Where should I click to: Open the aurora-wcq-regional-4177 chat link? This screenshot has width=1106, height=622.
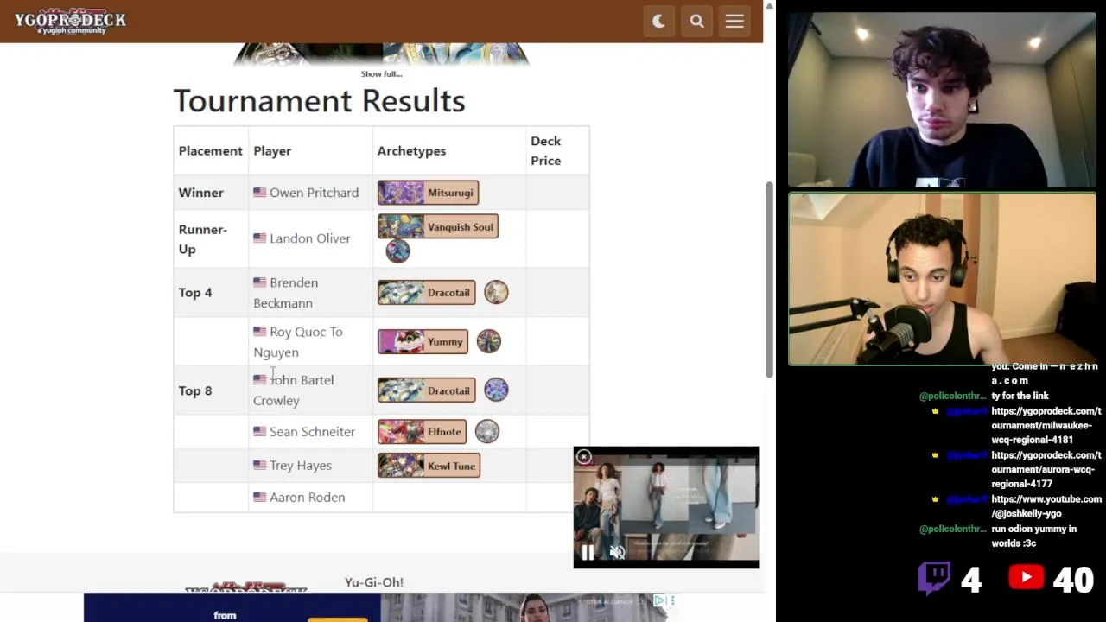tap(1046, 470)
